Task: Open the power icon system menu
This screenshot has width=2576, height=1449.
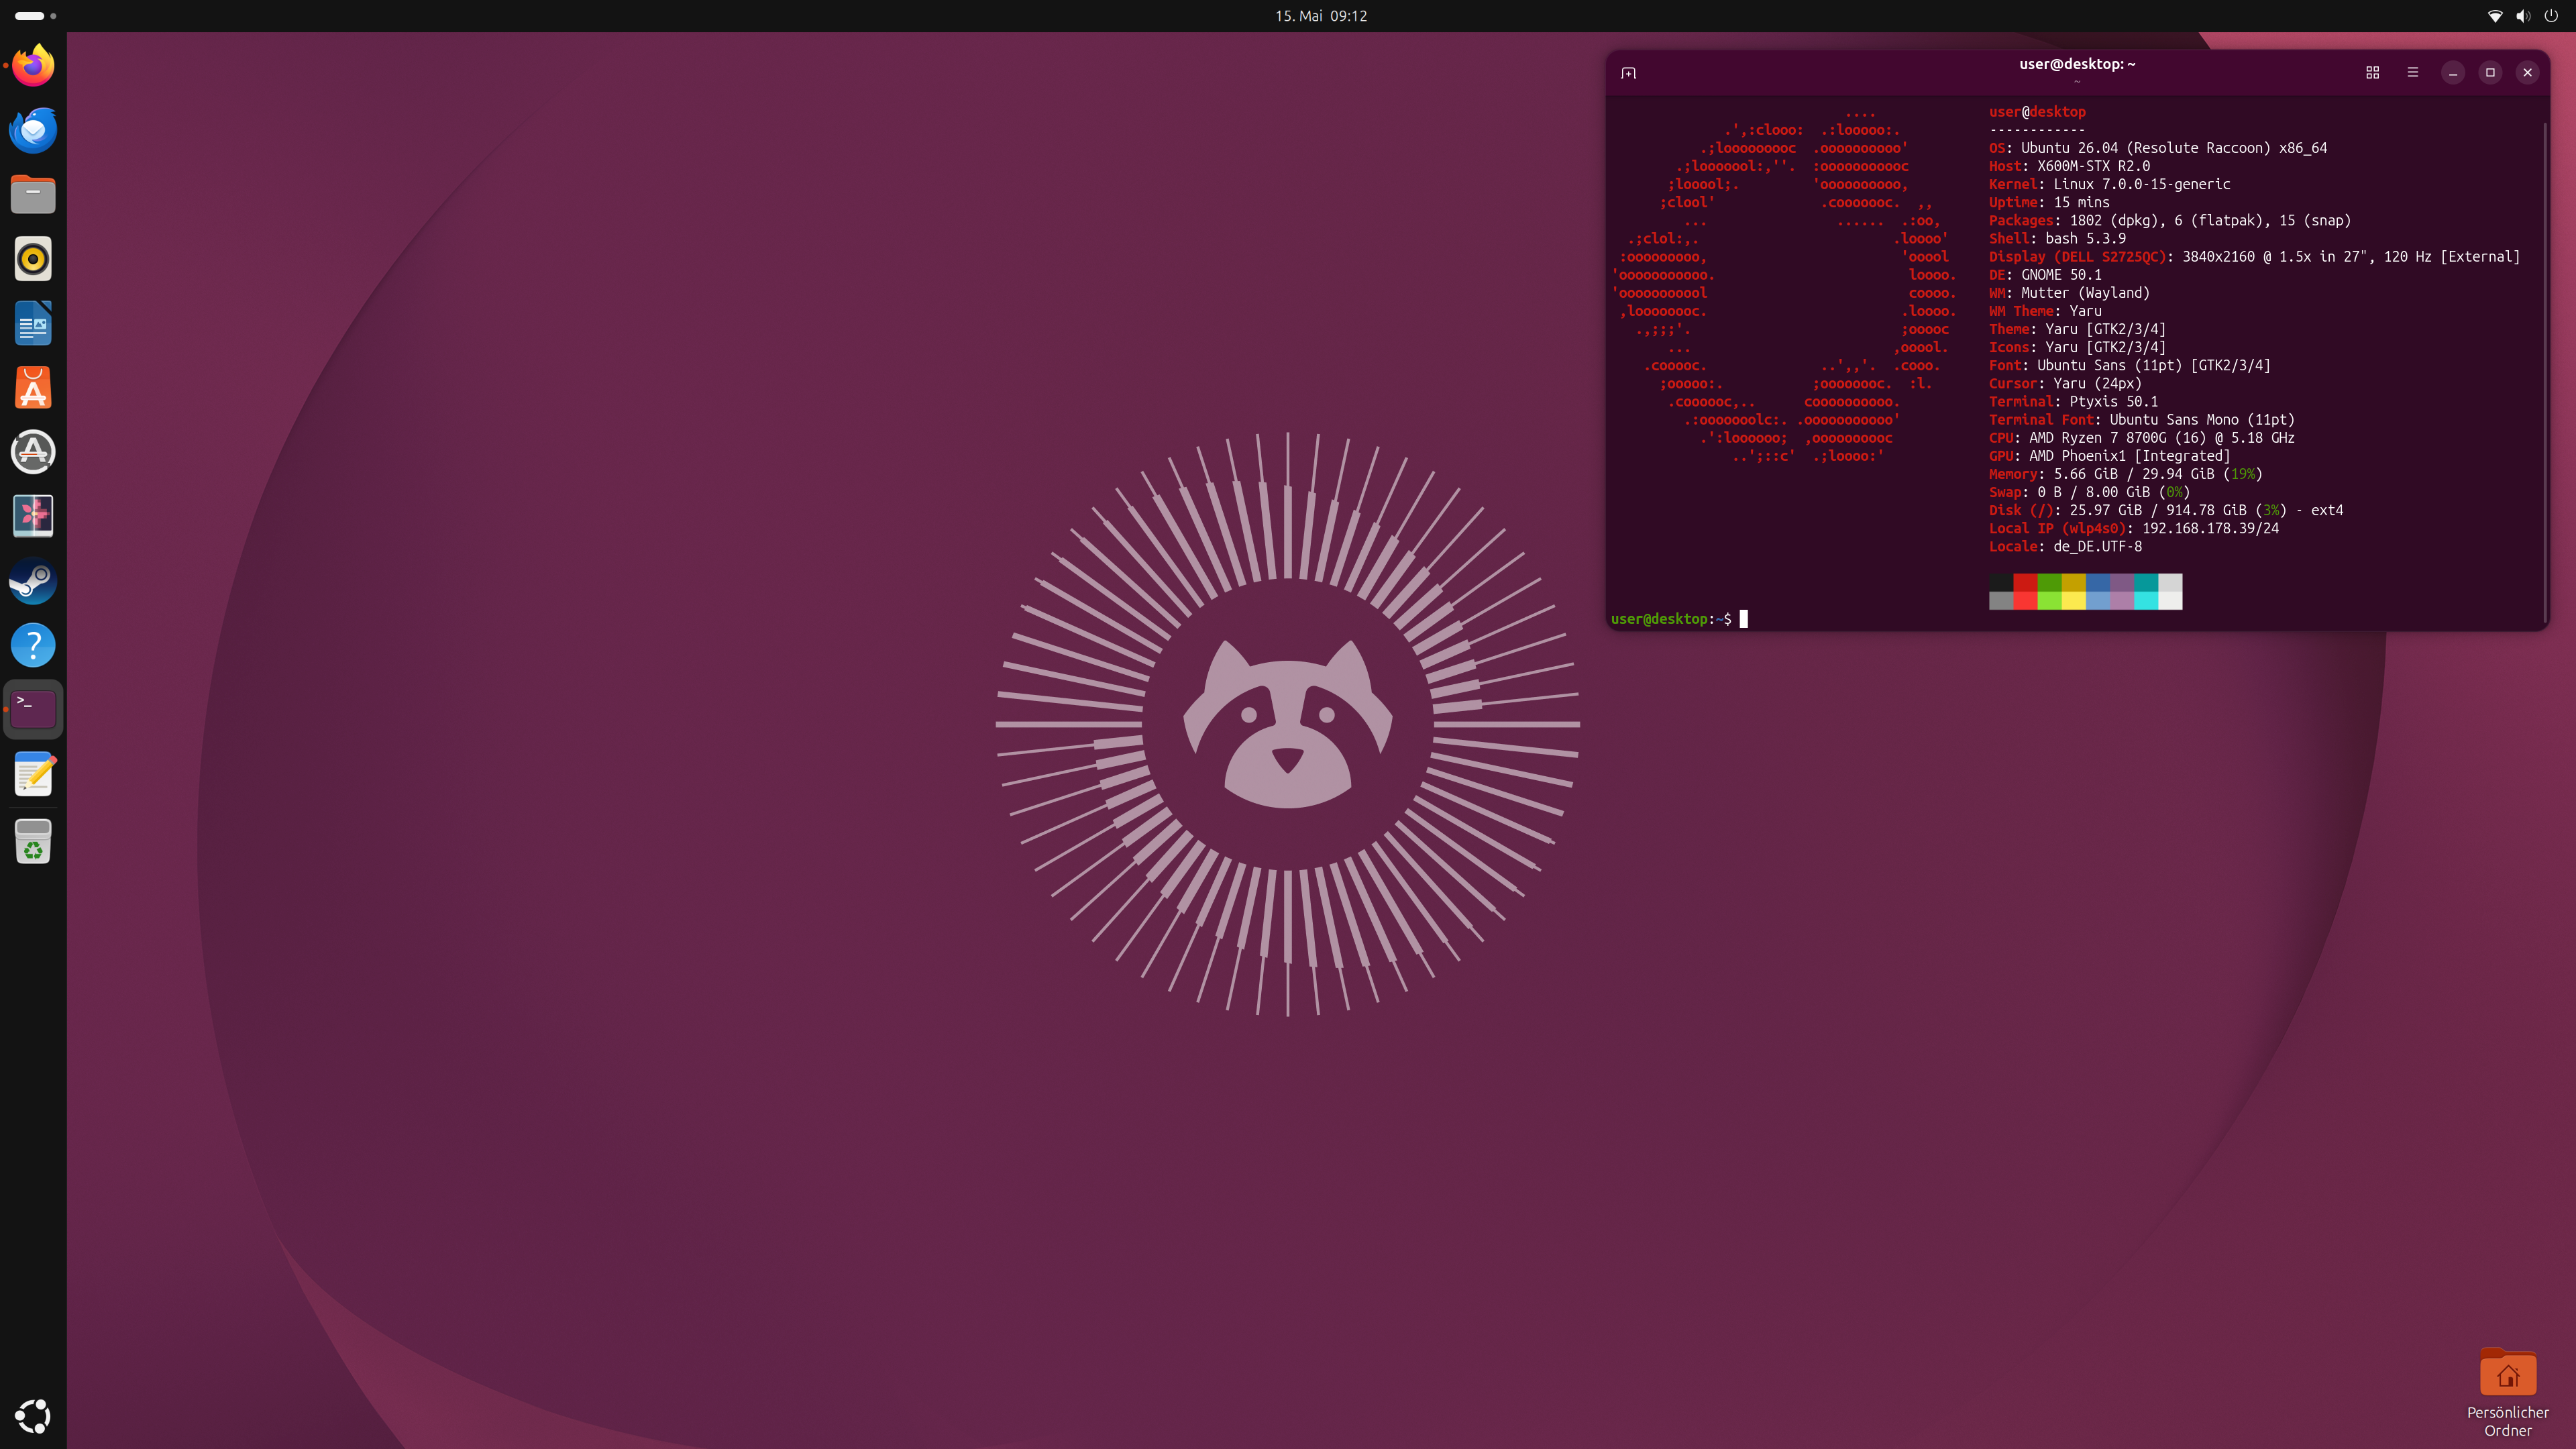Action: point(2551,16)
